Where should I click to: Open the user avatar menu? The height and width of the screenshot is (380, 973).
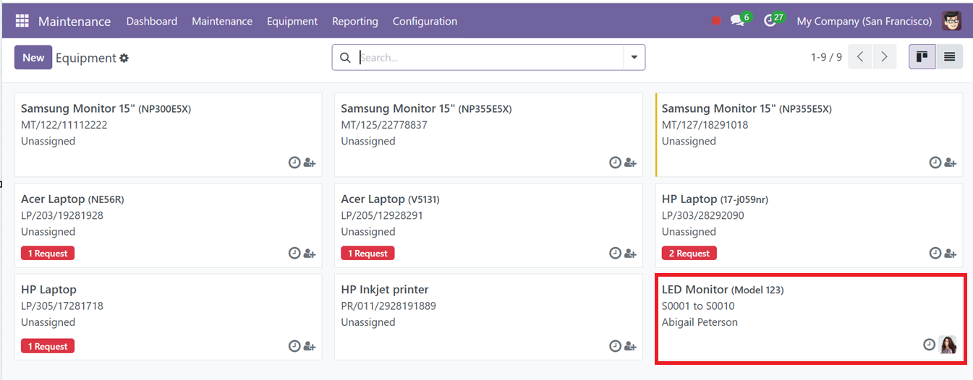coord(952,21)
